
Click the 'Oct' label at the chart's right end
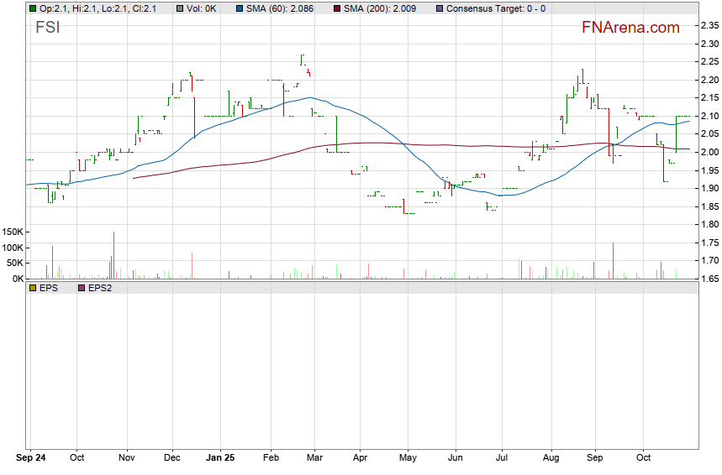[x=644, y=459]
